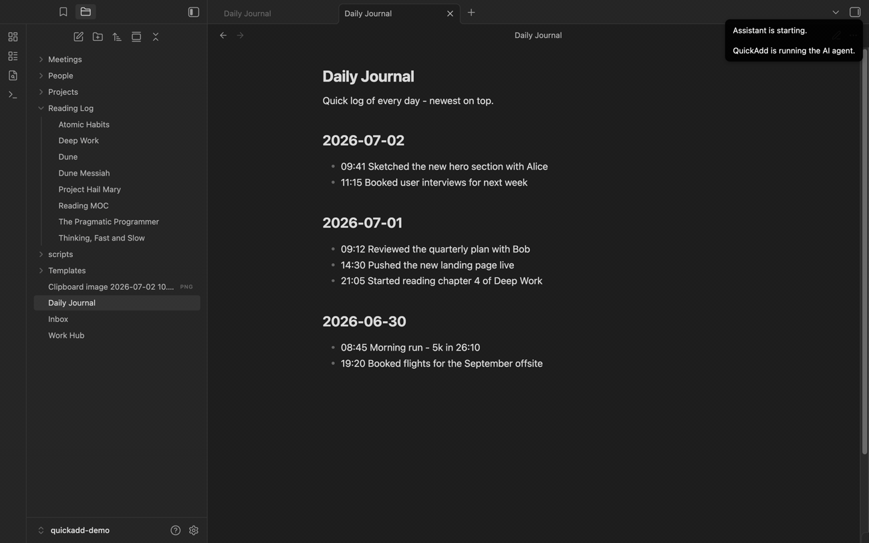Screen dimensions: 869x543
Task: Close the active Daily Journal tab
Action: [450, 13]
